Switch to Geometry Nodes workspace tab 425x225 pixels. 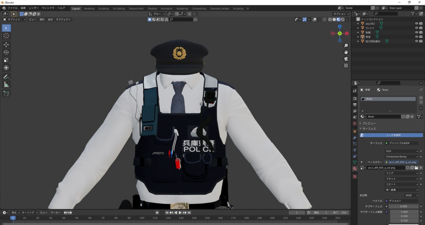220,9
